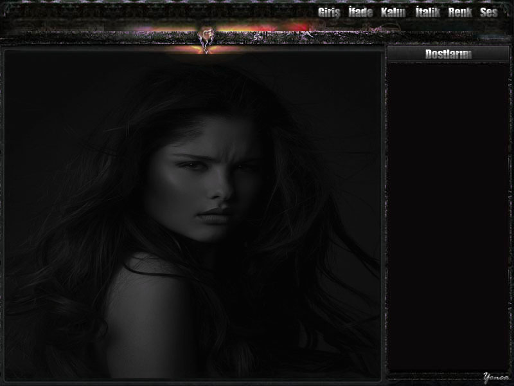Toggle Kalın bold text formatting

[393, 12]
